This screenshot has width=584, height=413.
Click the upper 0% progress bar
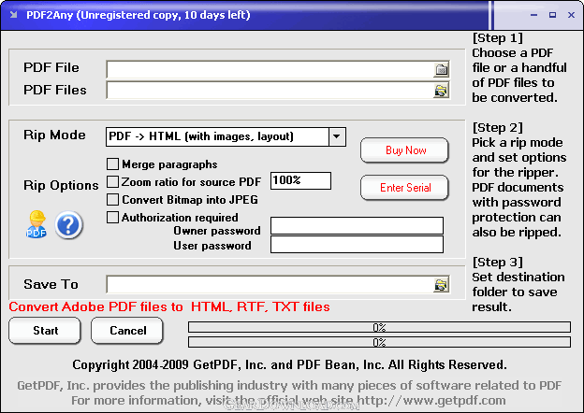tap(379, 328)
